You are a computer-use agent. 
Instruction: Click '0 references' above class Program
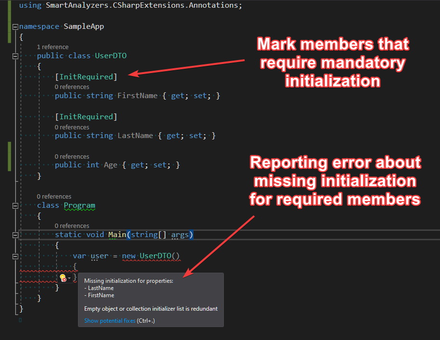pos(54,196)
